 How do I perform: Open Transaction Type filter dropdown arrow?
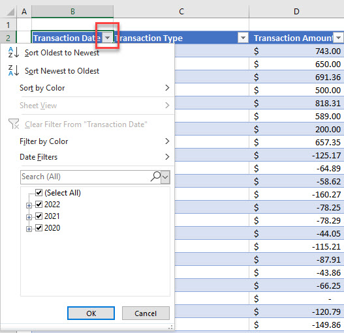pos(243,38)
